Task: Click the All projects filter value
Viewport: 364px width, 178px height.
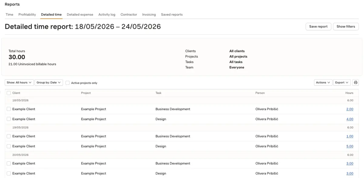Action: [x=238, y=57]
